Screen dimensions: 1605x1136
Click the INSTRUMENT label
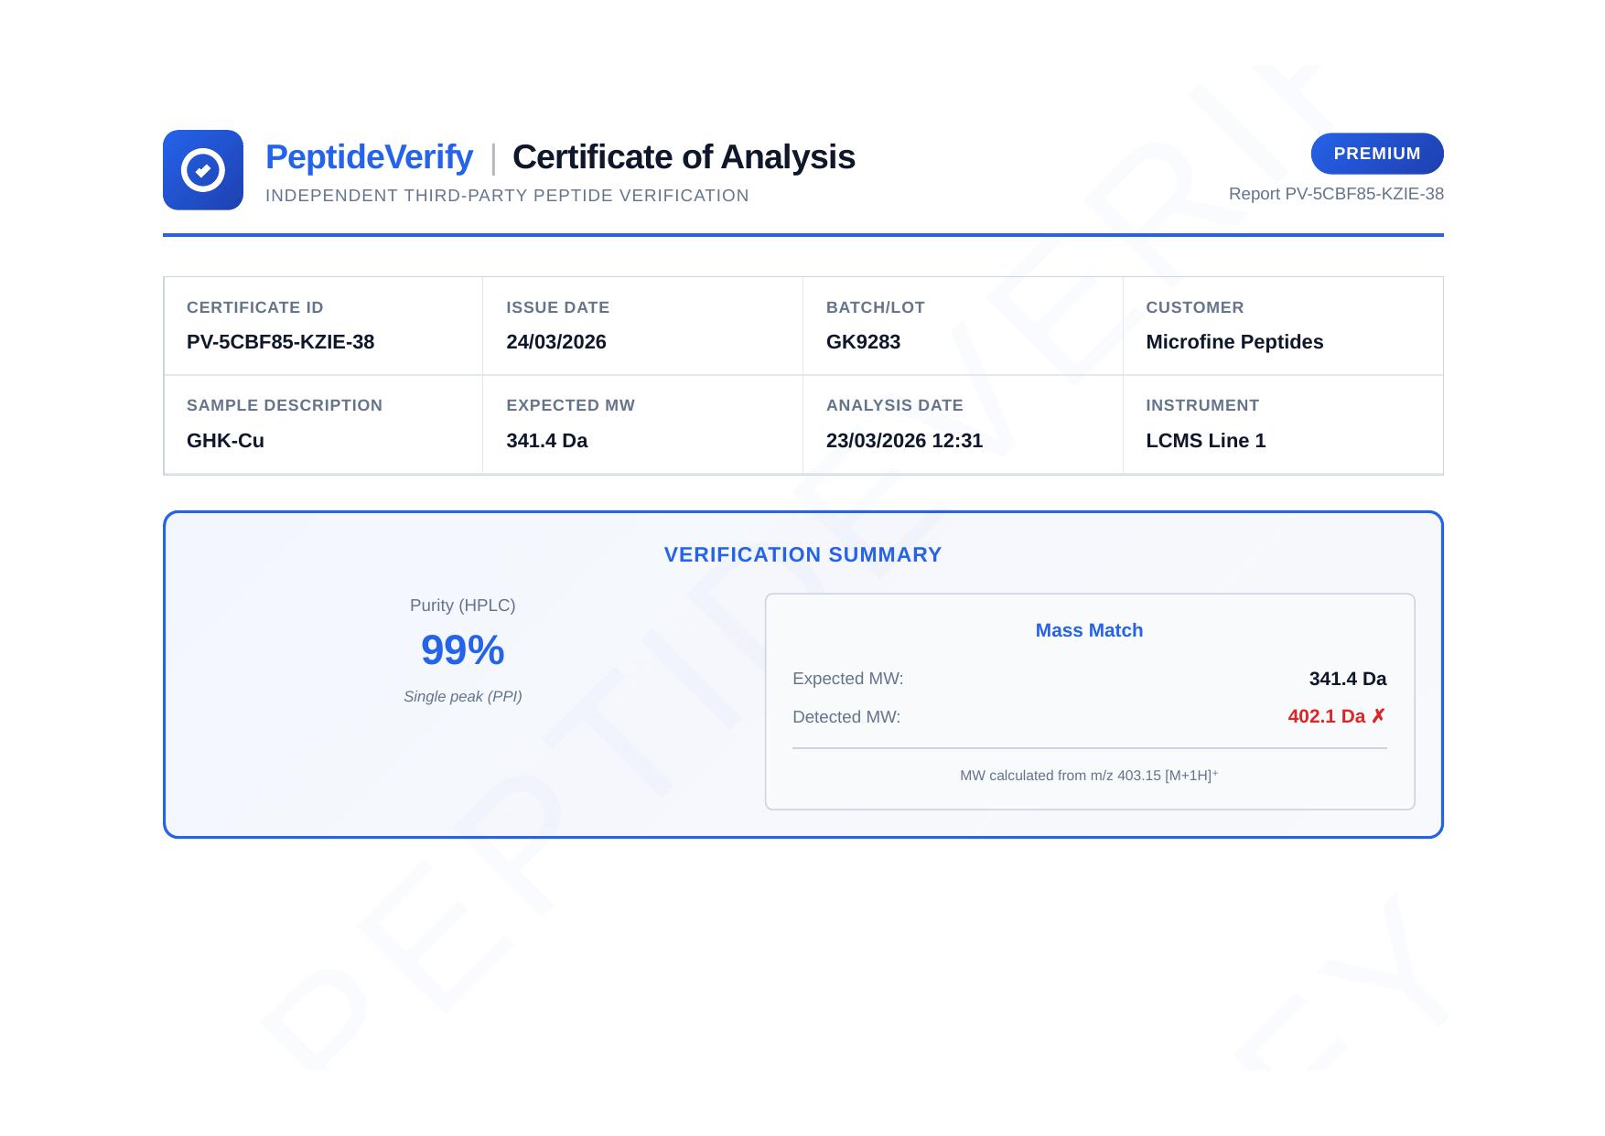pyautogui.click(x=1202, y=405)
